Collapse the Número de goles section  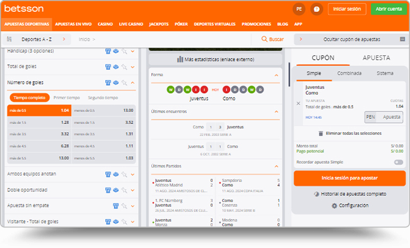[132, 82]
